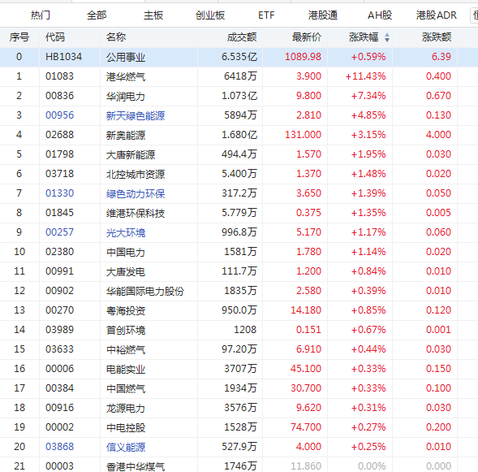Click the 华润电力 name cell
Viewport: 478px width, 472px height.
126,96
